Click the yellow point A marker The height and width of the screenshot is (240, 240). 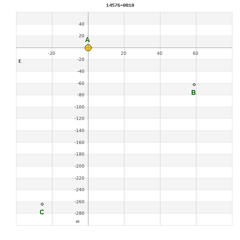click(88, 48)
